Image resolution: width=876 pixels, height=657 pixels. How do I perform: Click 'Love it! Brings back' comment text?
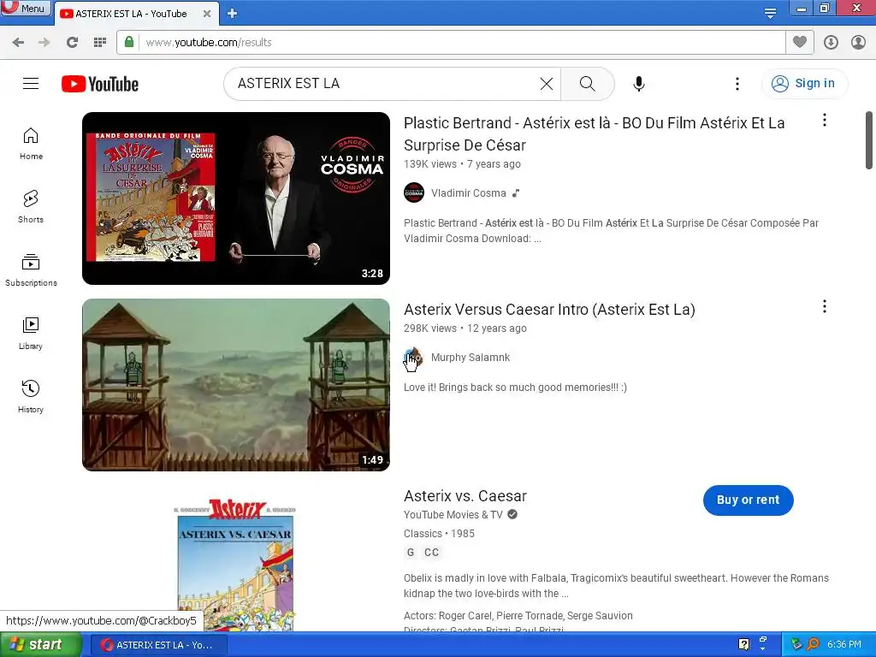point(515,388)
